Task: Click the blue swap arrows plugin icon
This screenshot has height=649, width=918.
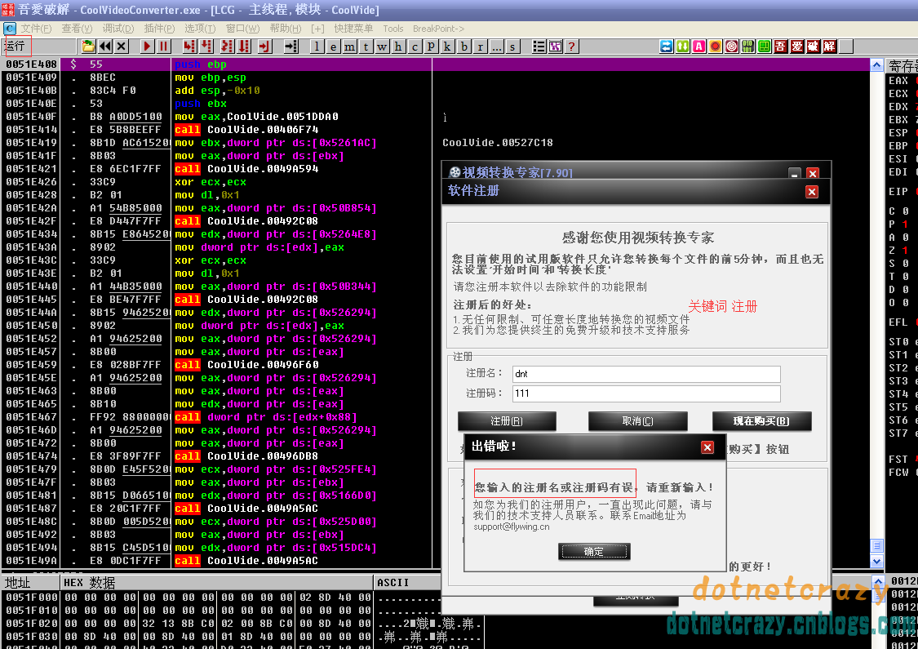Action: (666, 47)
